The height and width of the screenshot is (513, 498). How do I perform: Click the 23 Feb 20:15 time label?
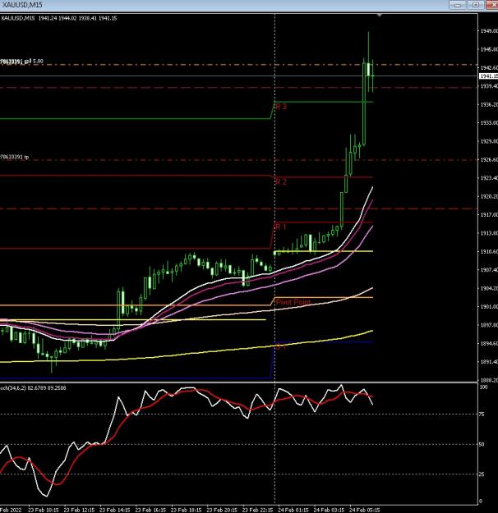point(222,510)
